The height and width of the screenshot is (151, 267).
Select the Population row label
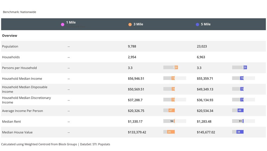(10, 47)
